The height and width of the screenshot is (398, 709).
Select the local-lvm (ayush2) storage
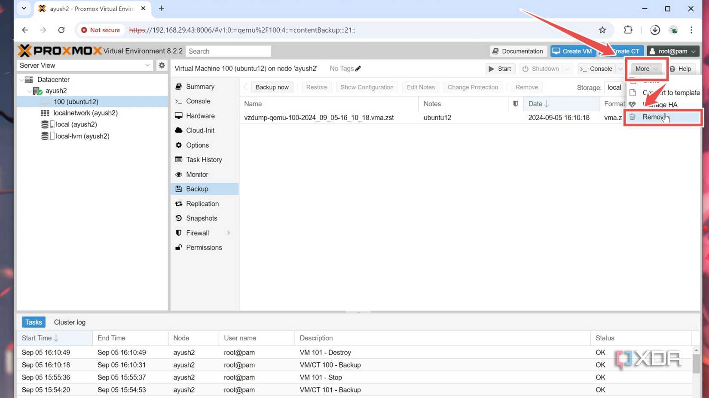click(x=82, y=136)
